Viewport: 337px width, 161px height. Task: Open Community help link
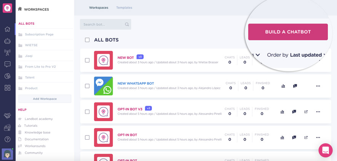point(34,153)
